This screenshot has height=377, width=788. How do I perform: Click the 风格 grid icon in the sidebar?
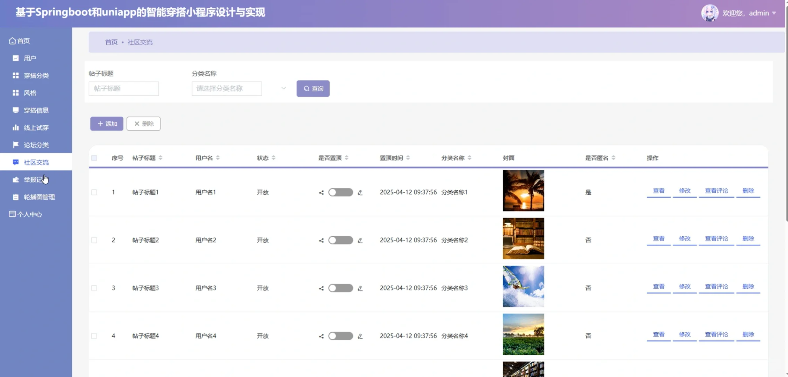(x=15, y=93)
